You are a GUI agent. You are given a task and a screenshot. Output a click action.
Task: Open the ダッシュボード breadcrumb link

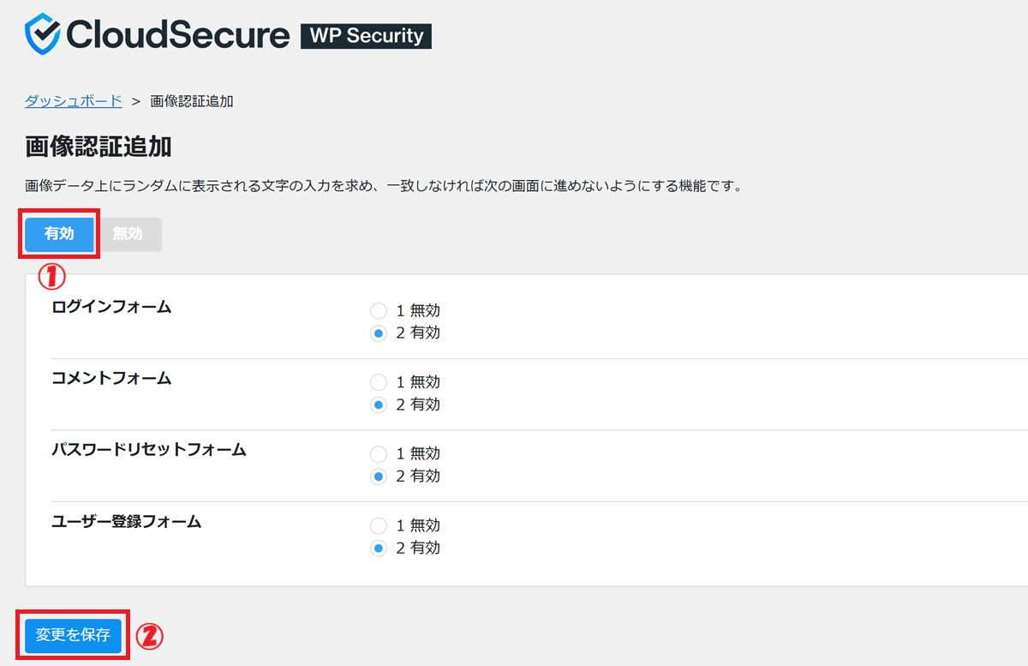[x=74, y=101]
